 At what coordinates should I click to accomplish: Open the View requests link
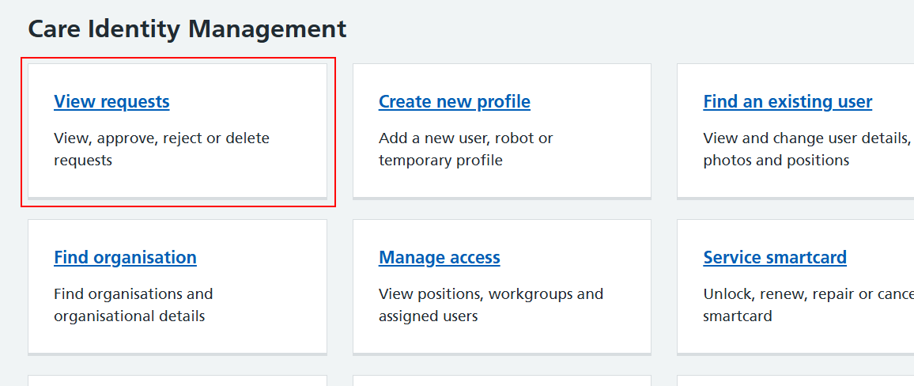pos(111,101)
